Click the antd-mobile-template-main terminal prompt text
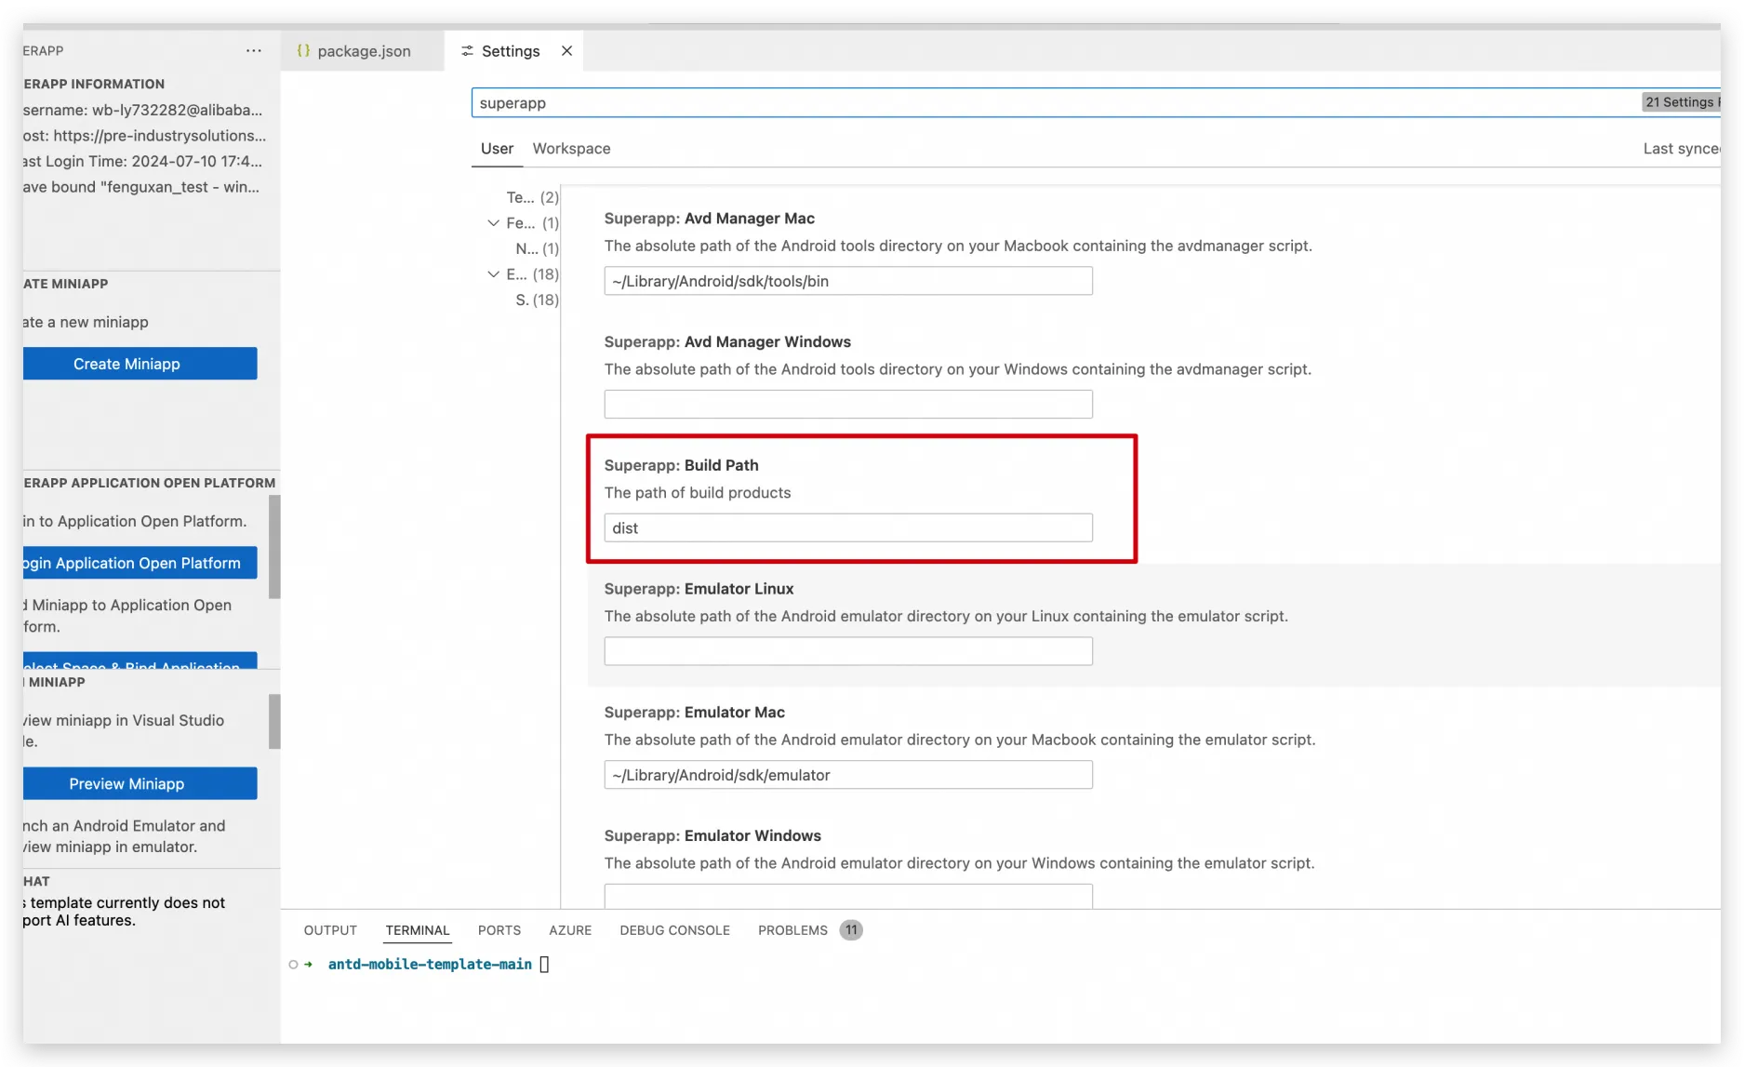 click(430, 965)
